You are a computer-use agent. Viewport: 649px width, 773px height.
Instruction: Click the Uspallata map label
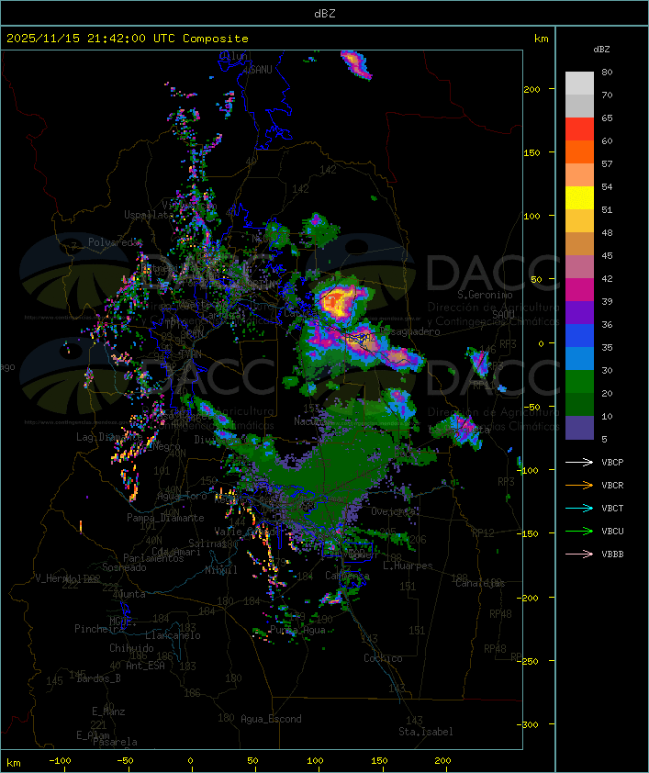click(x=149, y=215)
